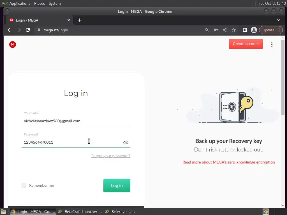287x215 pixels.
Task: Bookmark this tab with the star icon
Action: click(234, 30)
